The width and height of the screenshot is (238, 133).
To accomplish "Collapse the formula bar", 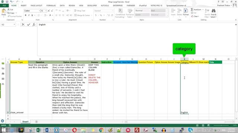I will (x=236, y=25).
